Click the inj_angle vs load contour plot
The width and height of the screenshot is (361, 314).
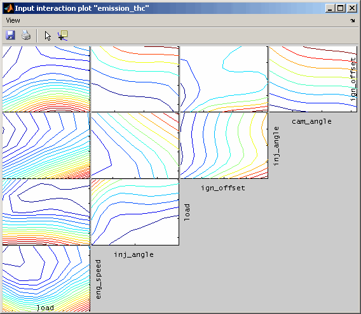pos(135,212)
